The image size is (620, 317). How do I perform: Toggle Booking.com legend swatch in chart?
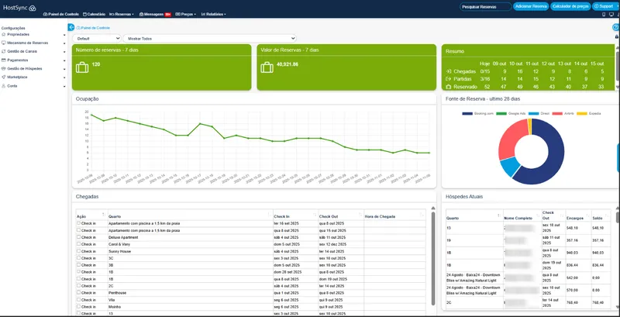(x=467, y=113)
